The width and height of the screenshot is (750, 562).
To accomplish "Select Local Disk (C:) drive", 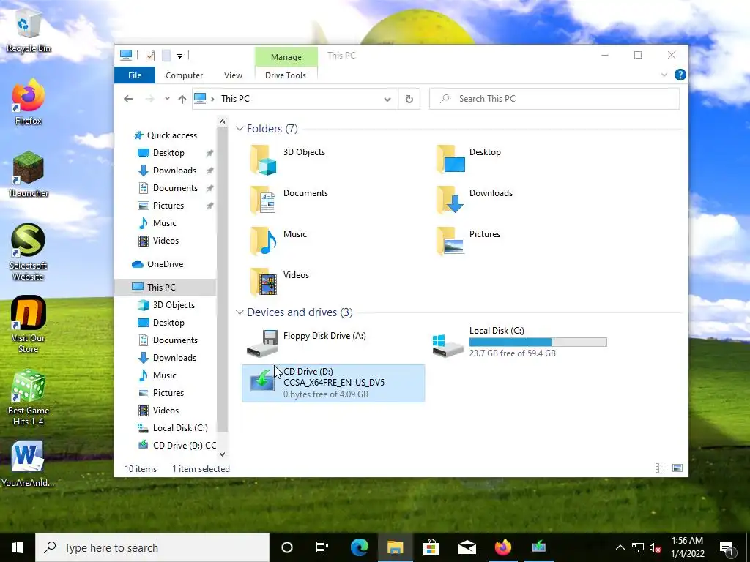I will pyautogui.click(x=520, y=342).
